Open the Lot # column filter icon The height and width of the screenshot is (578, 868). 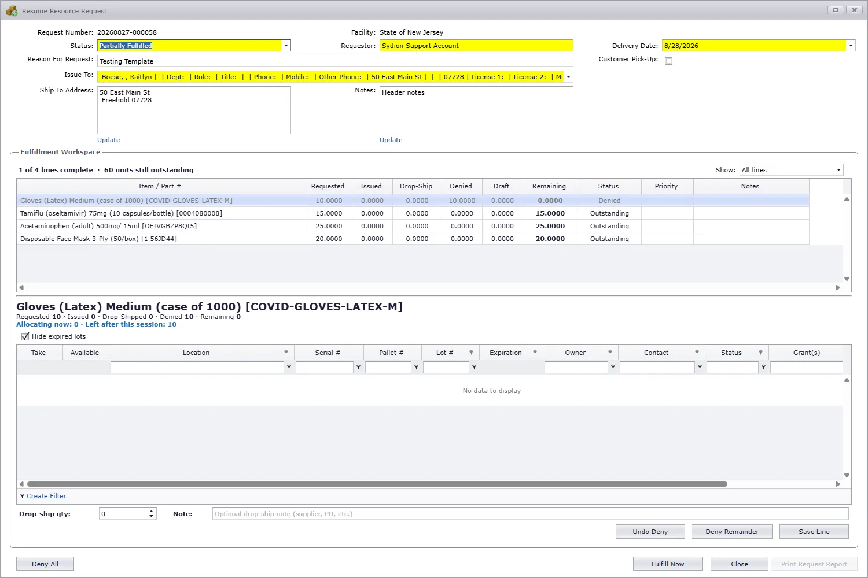click(471, 353)
